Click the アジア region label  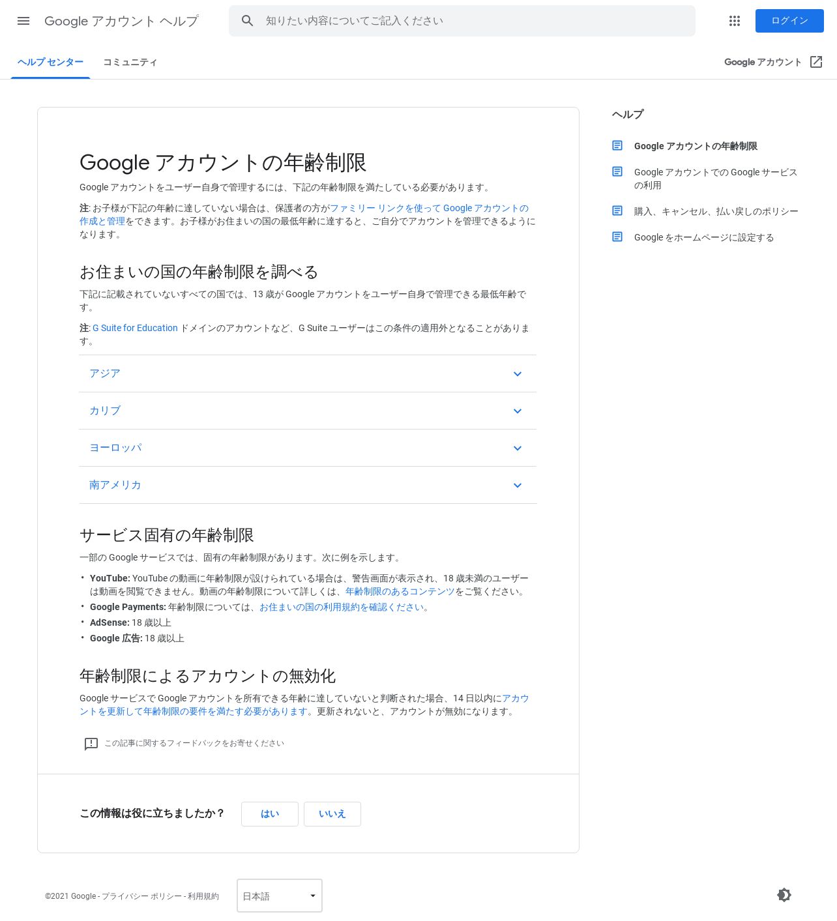pos(105,373)
